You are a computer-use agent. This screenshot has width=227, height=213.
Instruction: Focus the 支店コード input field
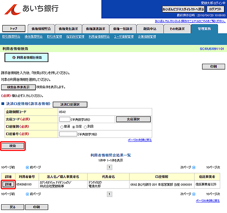65,119
